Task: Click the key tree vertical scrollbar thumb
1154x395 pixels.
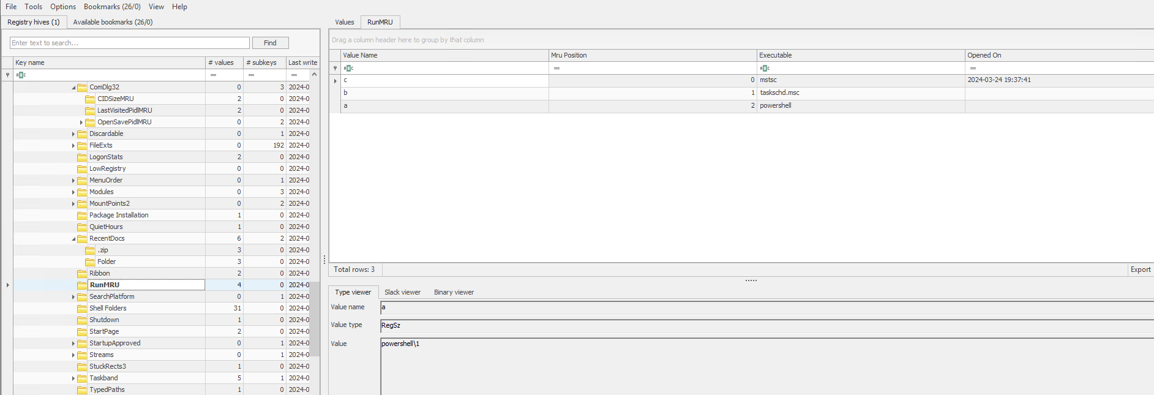Action: (x=315, y=318)
